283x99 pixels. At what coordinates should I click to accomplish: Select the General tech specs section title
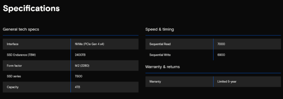(21, 29)
